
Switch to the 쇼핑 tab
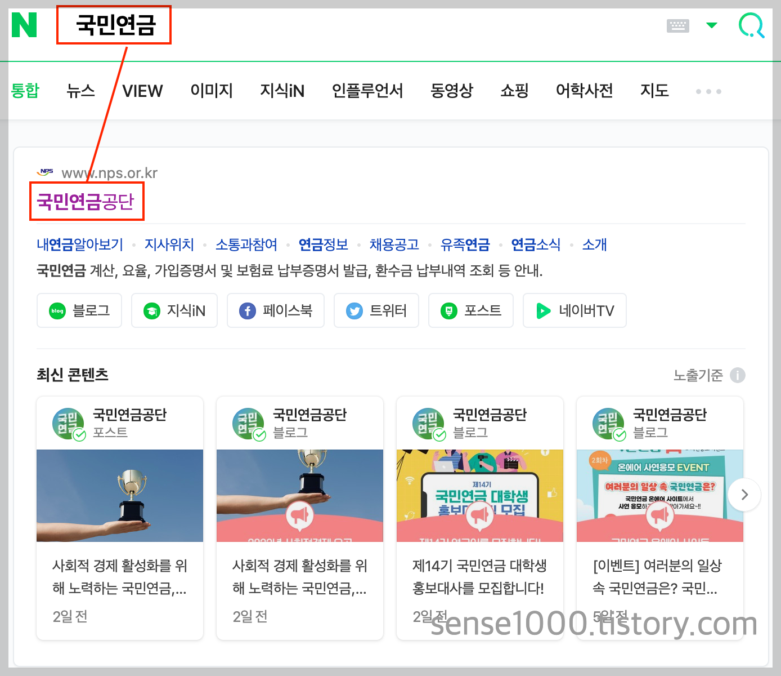click(x=514, y=91)
